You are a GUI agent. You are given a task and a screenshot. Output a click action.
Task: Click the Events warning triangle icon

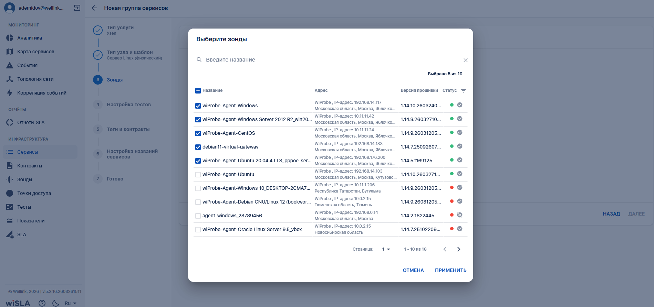click(10, 65)
